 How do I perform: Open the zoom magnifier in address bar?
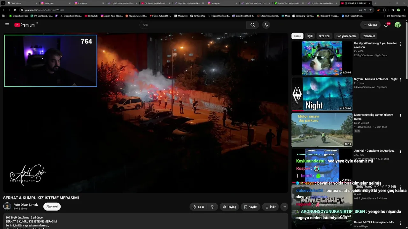click(365, 10)
